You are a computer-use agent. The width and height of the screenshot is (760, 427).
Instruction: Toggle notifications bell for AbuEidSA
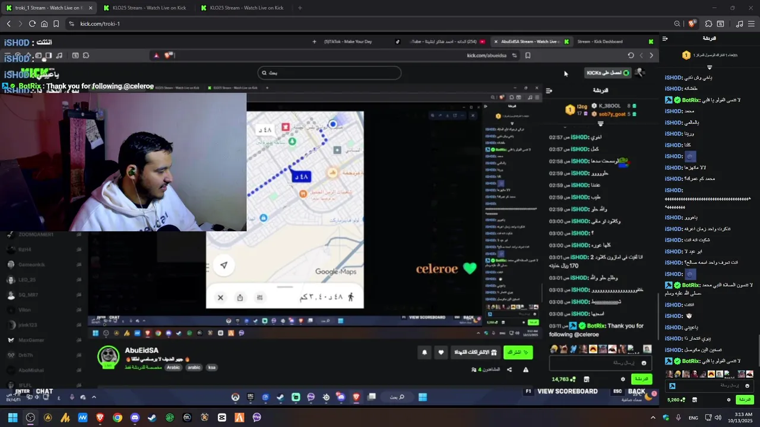(x=425, y=352)
